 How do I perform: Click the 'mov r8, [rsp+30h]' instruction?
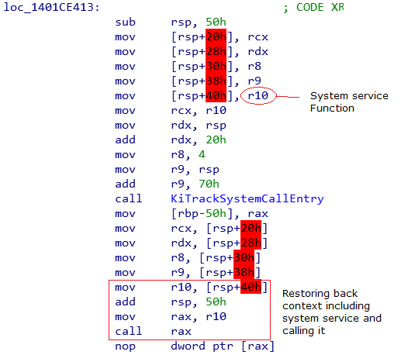[x=188, y=258]
